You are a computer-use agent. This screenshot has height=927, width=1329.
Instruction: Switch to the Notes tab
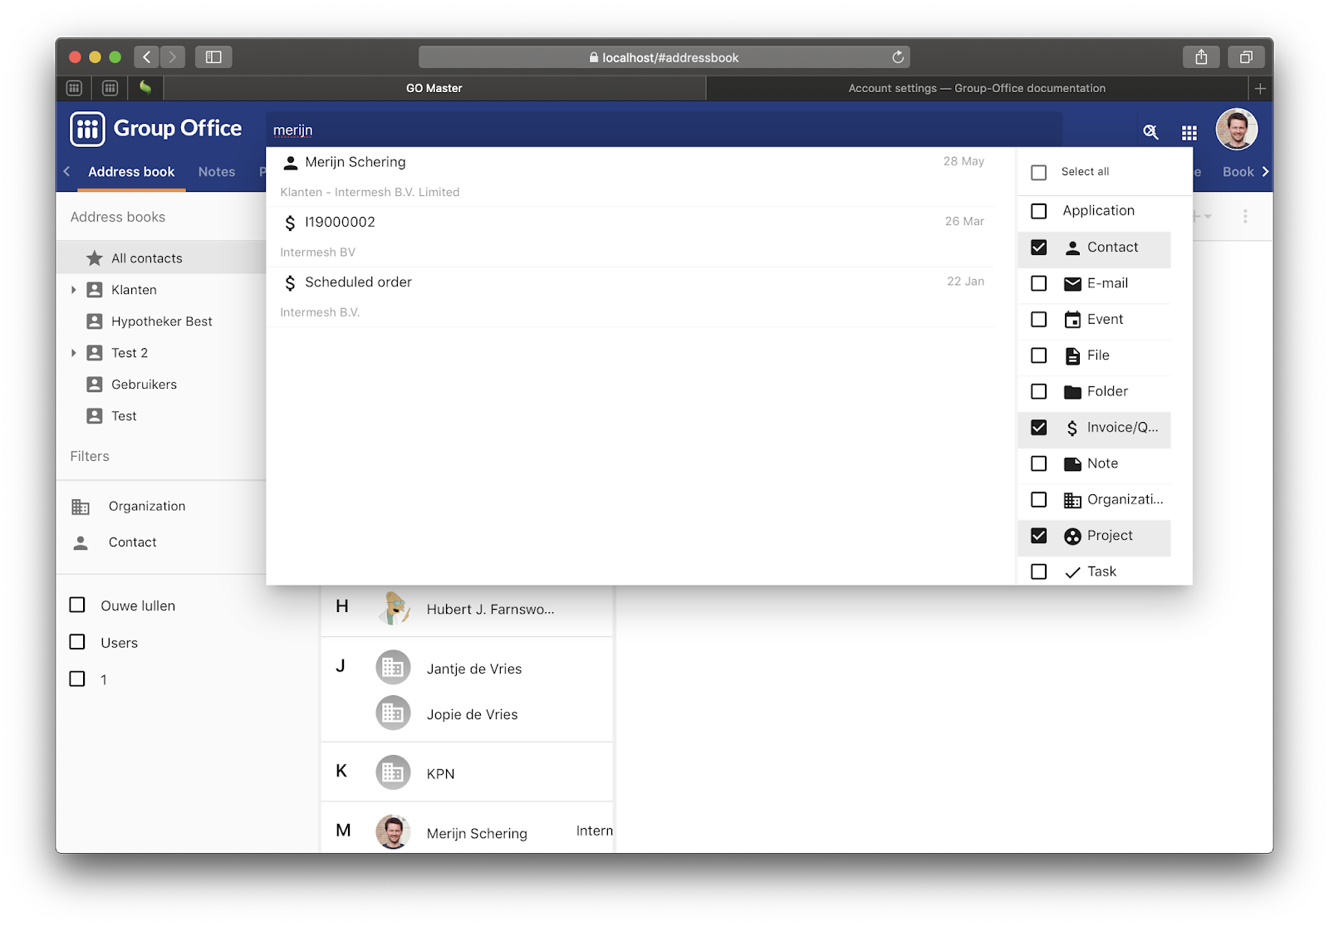(x=217, y=172)
